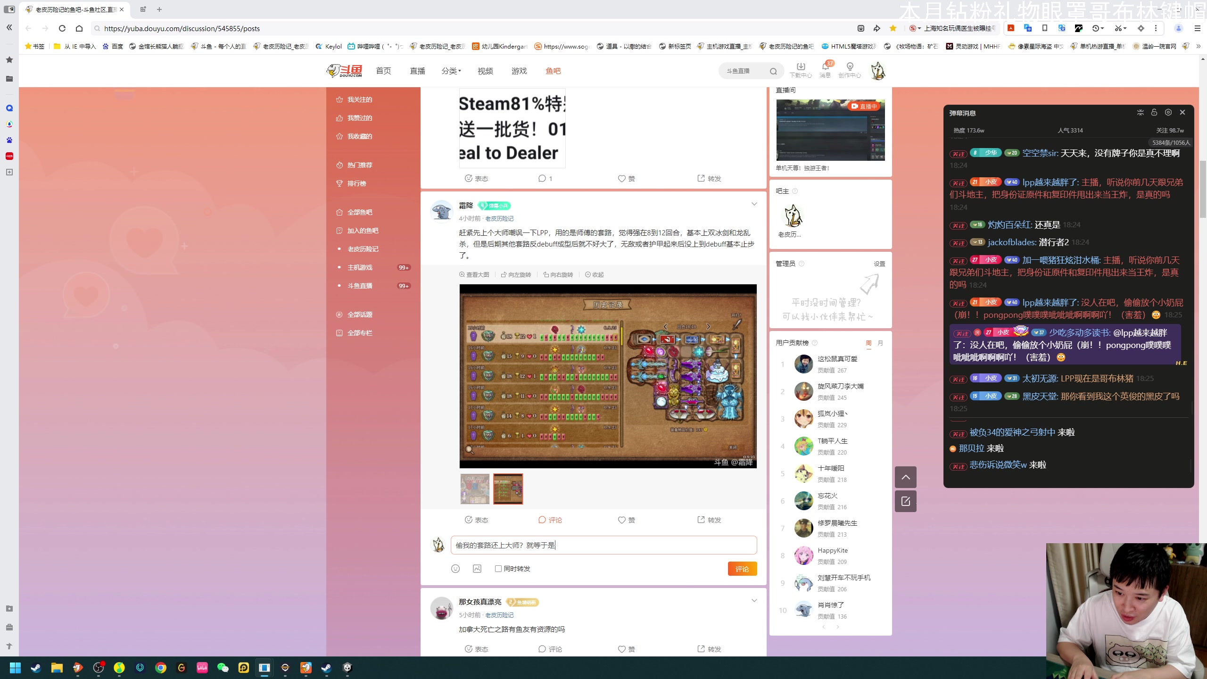This screenshot has height=679, width=1207.
Task: Open the 分类 dropdown in navigation
Action: click(451, 71)
